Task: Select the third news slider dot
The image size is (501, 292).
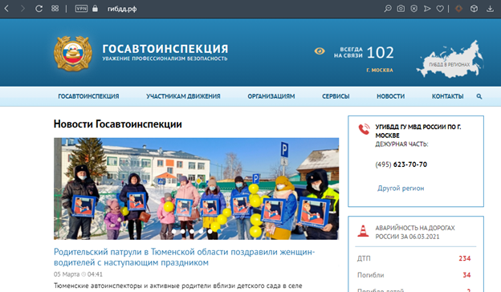Action: coord(192,231)
